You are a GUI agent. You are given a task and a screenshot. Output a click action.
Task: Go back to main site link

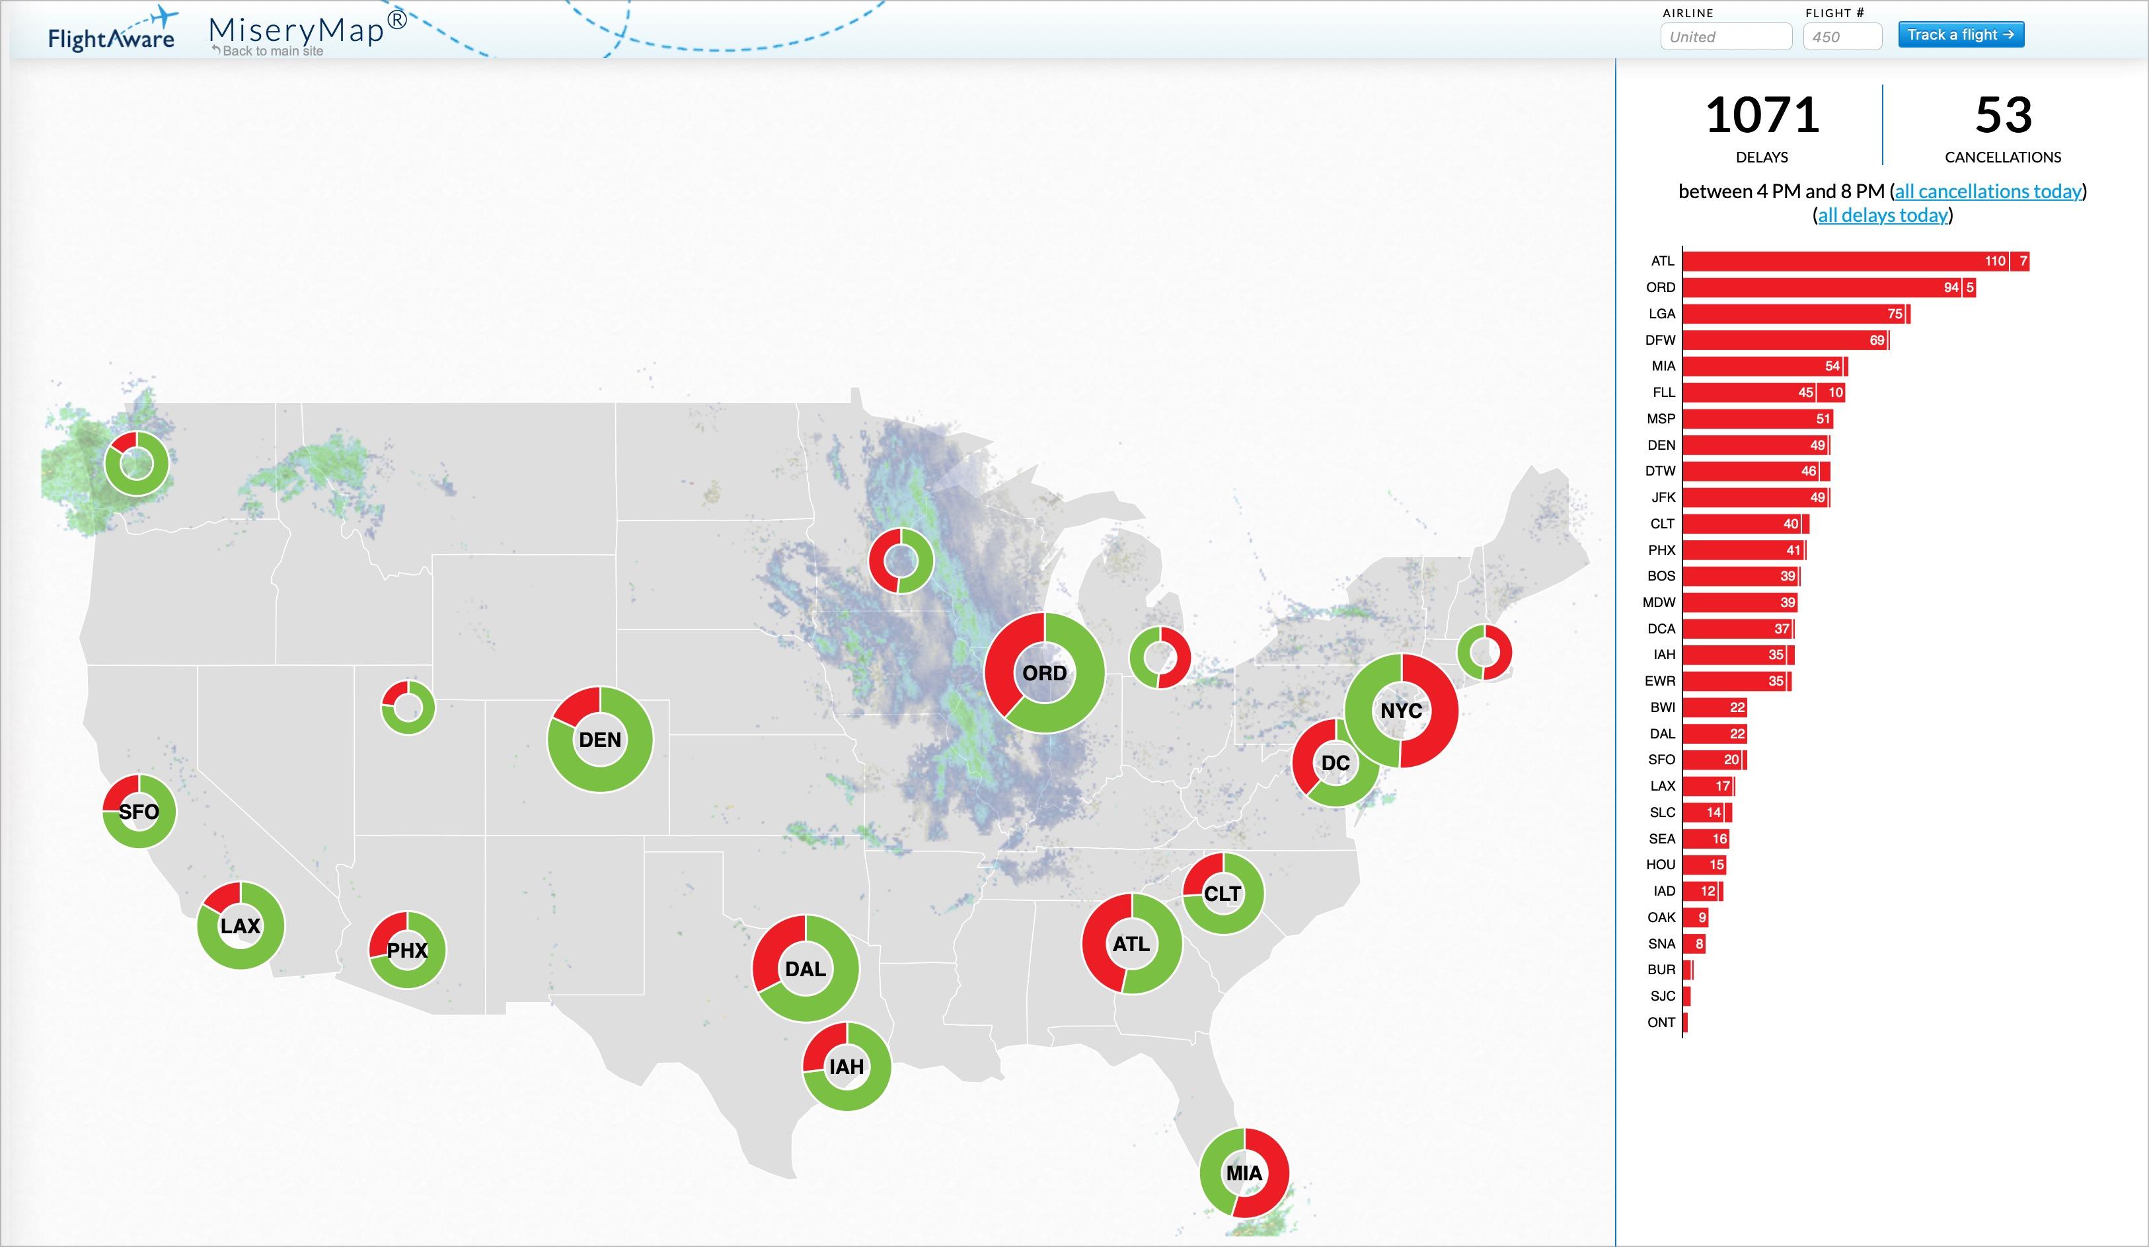pos(268,51)
